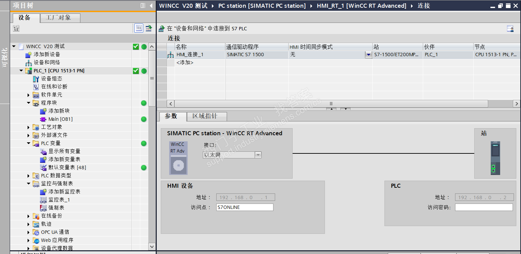
Task: Expand the 软件单元 folder
Action: [29, 95]
